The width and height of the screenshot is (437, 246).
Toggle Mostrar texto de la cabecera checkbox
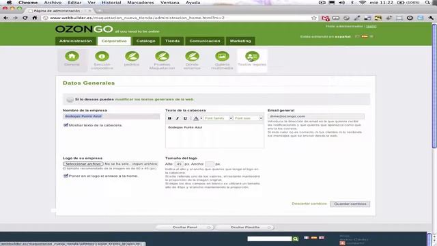click(66, 125)
